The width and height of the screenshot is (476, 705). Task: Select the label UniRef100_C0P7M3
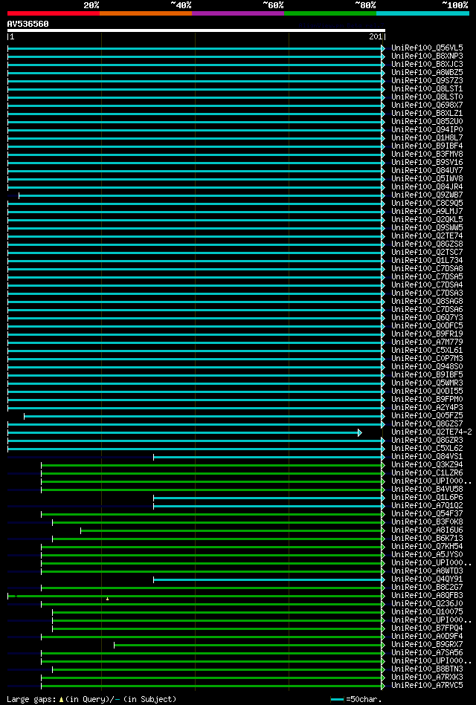coord(428,359)
